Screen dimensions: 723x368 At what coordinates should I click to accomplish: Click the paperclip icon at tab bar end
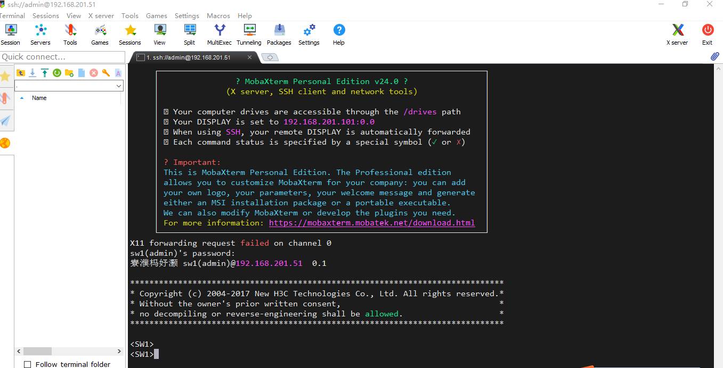[715, 56]
